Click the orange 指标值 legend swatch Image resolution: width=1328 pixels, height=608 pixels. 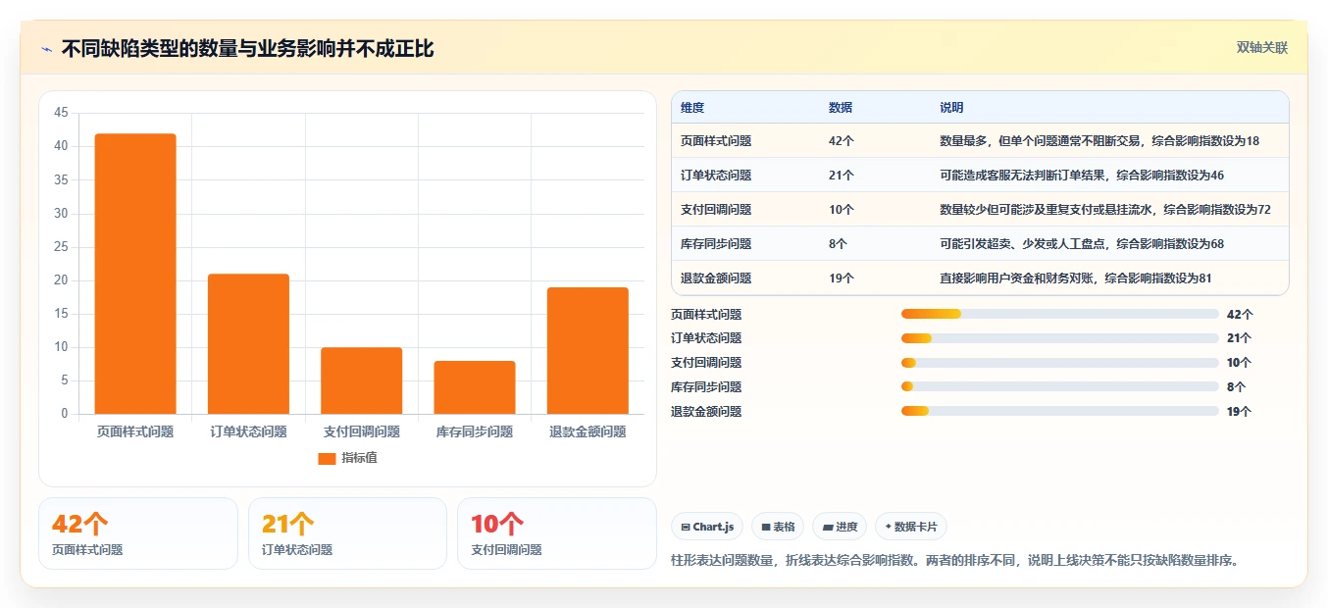coord(327,458)
